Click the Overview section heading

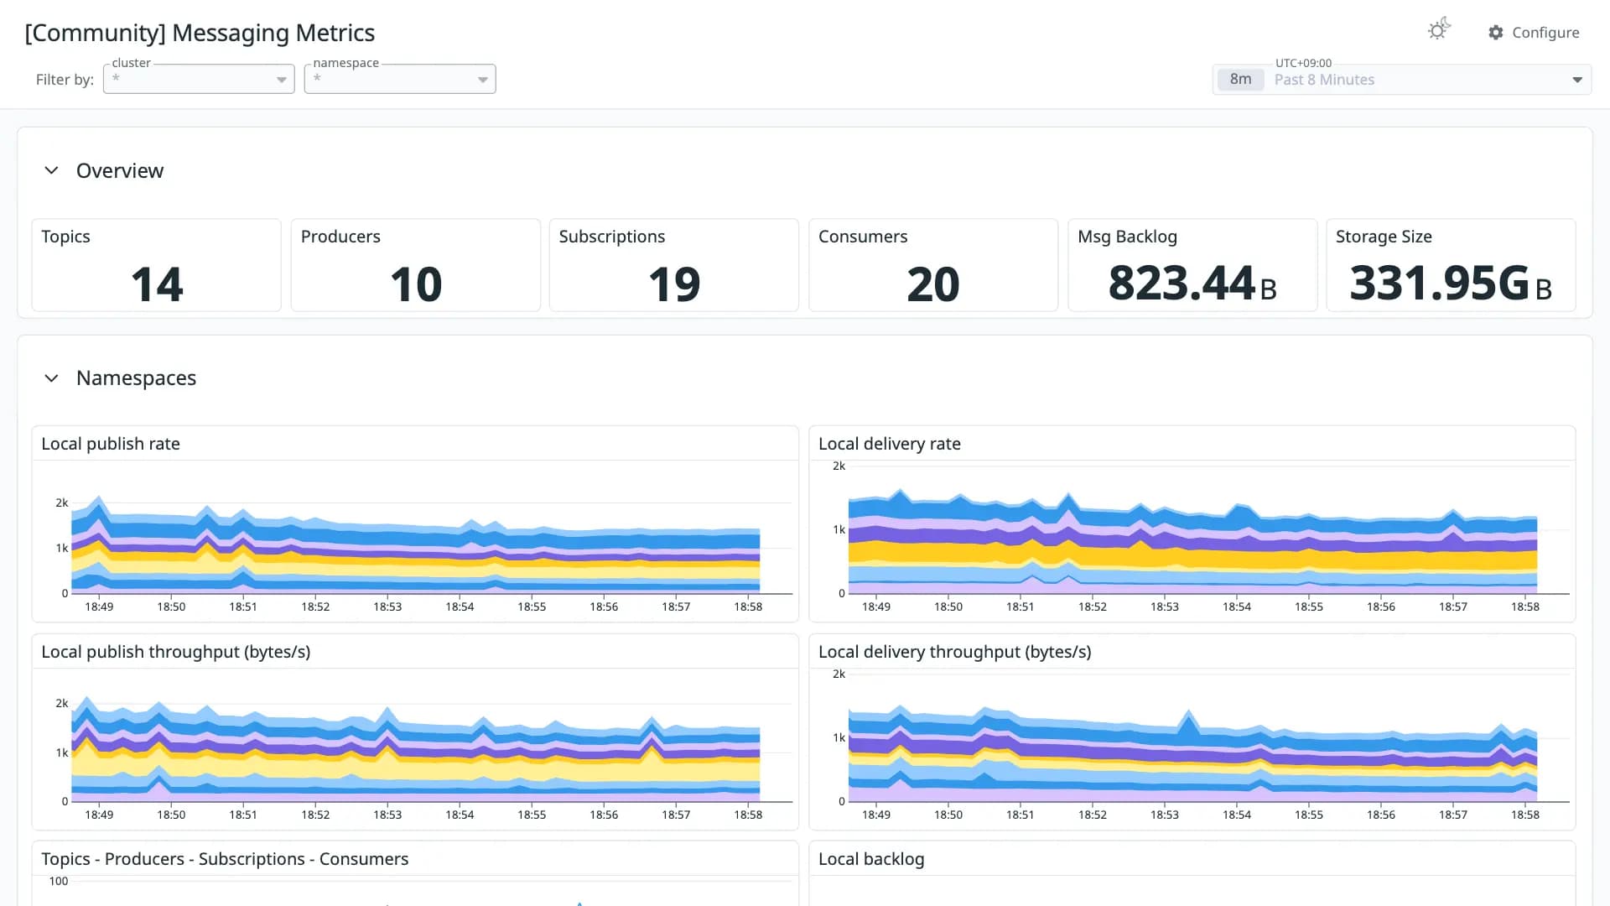120,170
